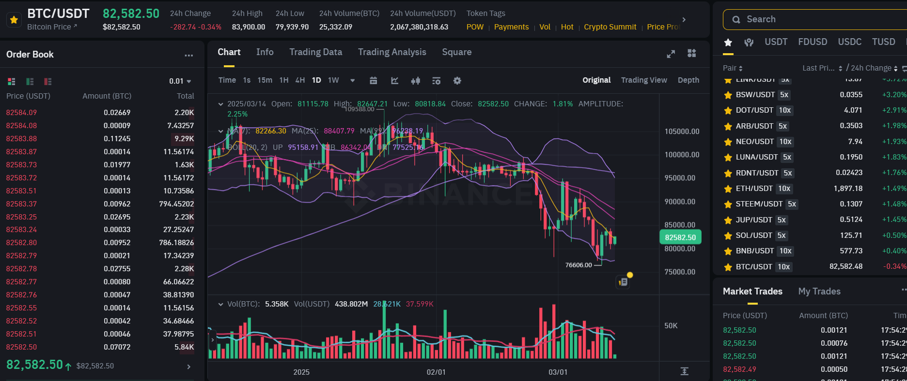Viewport: 907px width, 381px height.
Task: Switch chart to Depth view
Action: coord(688,80)
